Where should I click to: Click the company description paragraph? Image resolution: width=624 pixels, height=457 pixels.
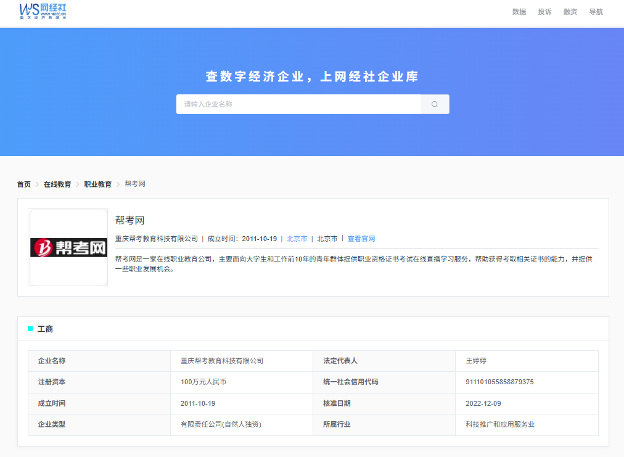click(x=354, y=264)
